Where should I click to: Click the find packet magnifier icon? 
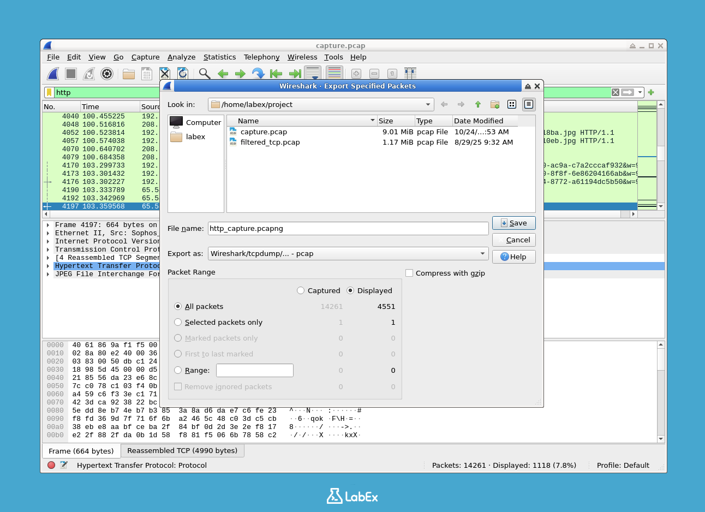pyautogui.click(x=204, y=73)
